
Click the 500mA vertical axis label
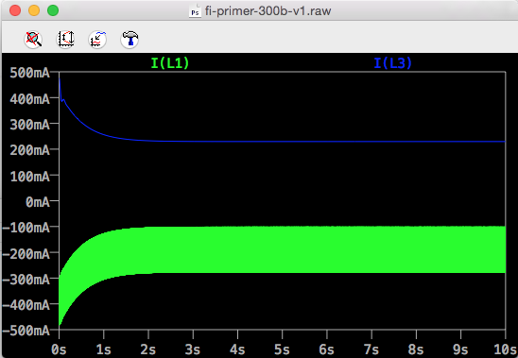tap(29, 73)
